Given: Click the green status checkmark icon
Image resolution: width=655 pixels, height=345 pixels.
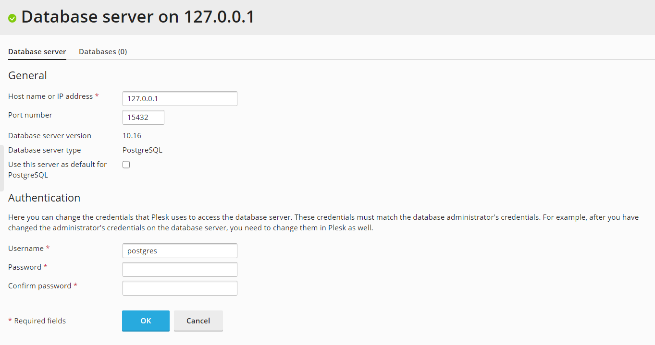Looking at the screenshot, I should click(12, 18).
